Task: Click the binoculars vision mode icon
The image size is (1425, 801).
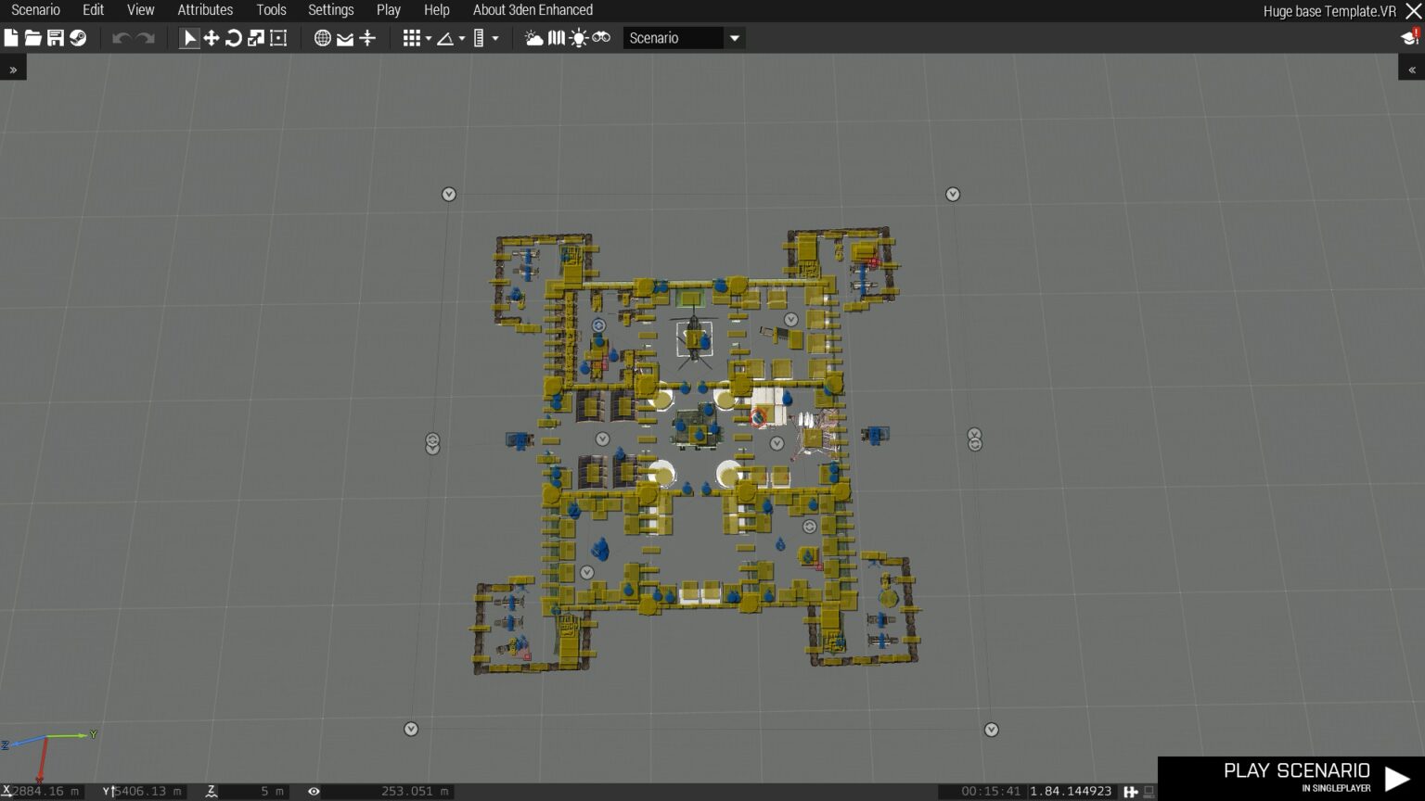Action: (599, 38)
